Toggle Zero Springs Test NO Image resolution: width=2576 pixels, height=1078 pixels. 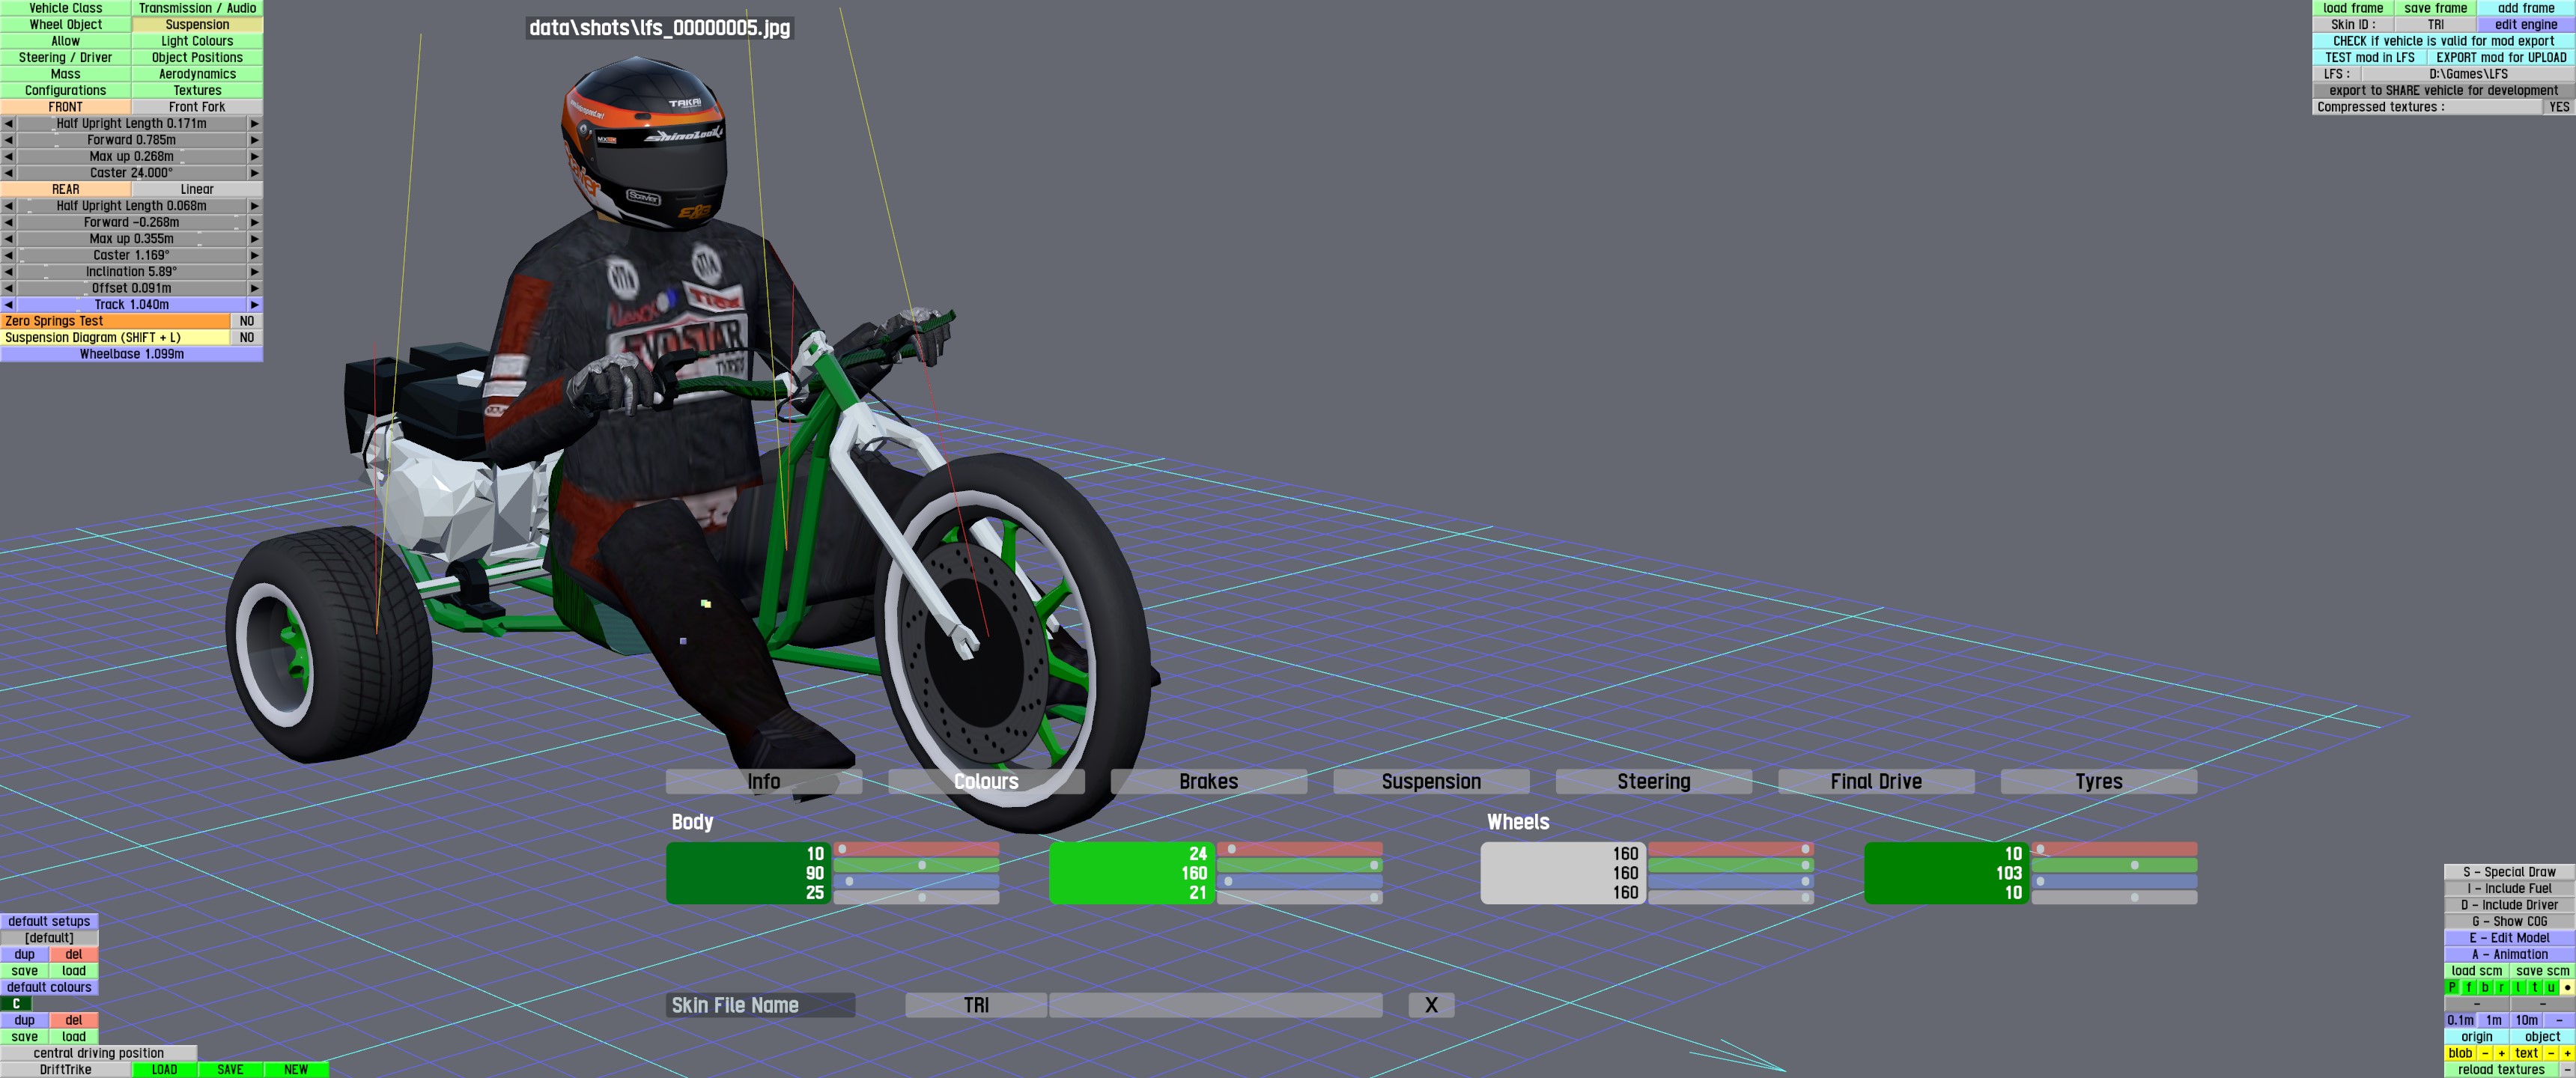pyautogui.click(x=246, y=321)
